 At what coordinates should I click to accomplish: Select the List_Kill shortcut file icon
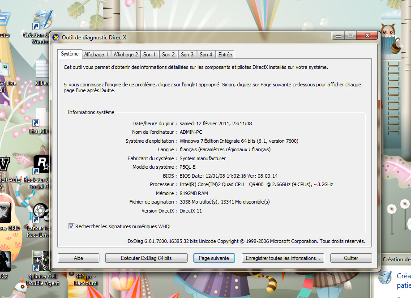[42, 117]
